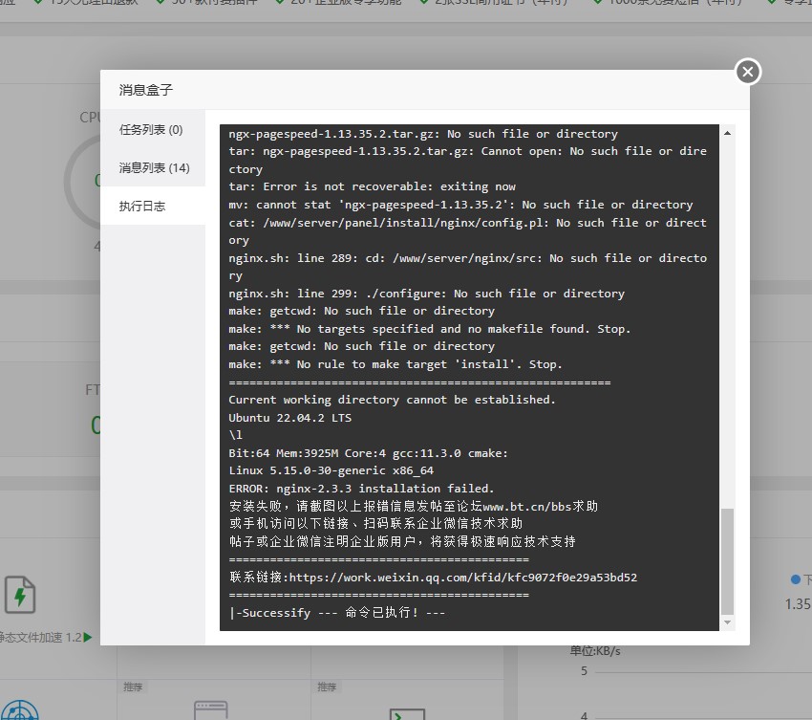Click the terminal icon in the background panel

click(x=407, y=714)
